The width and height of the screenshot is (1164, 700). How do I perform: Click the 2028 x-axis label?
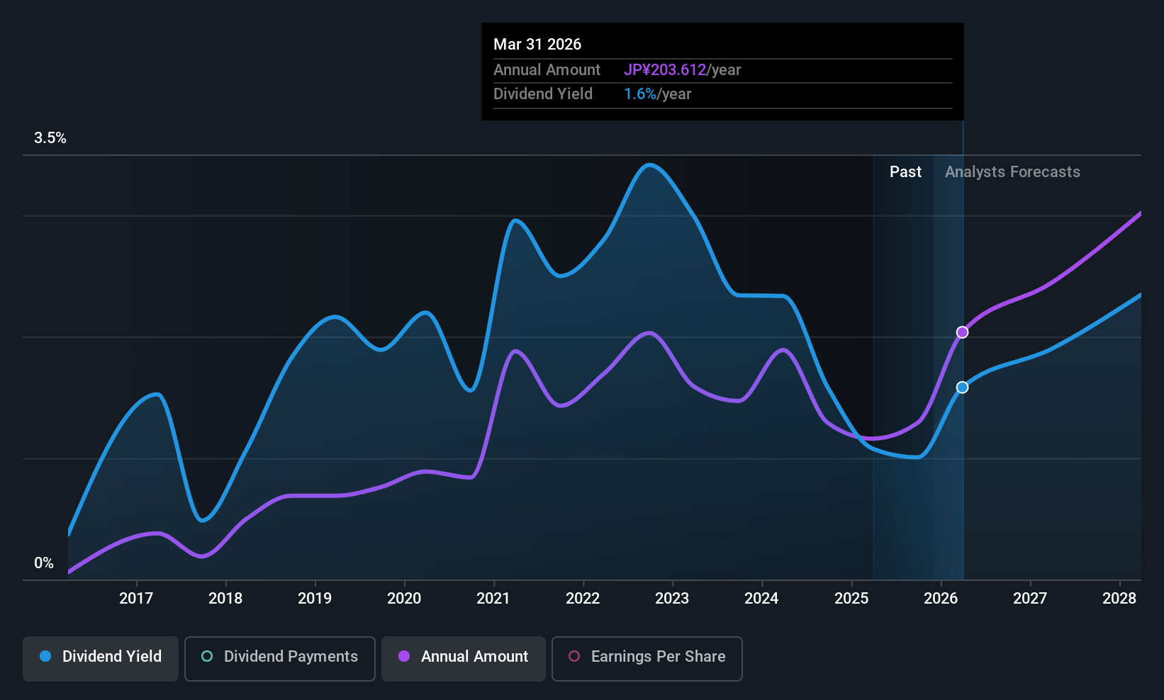tap(1119, 599)
